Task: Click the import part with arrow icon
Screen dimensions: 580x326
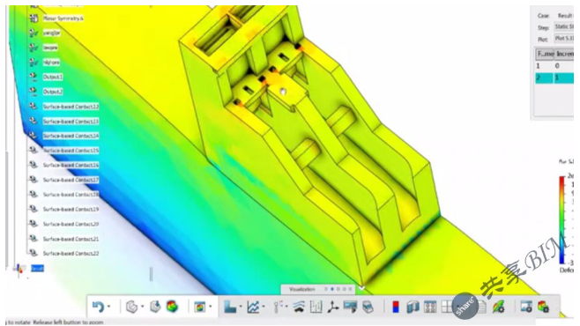Action: tap(155, 307)
